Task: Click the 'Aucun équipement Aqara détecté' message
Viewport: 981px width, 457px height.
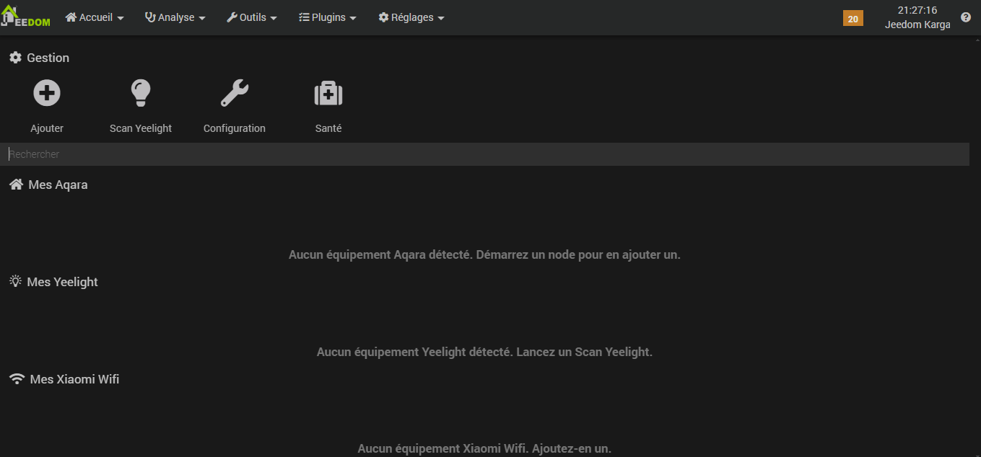Action: pyautogui.click(x=484, y=254)
